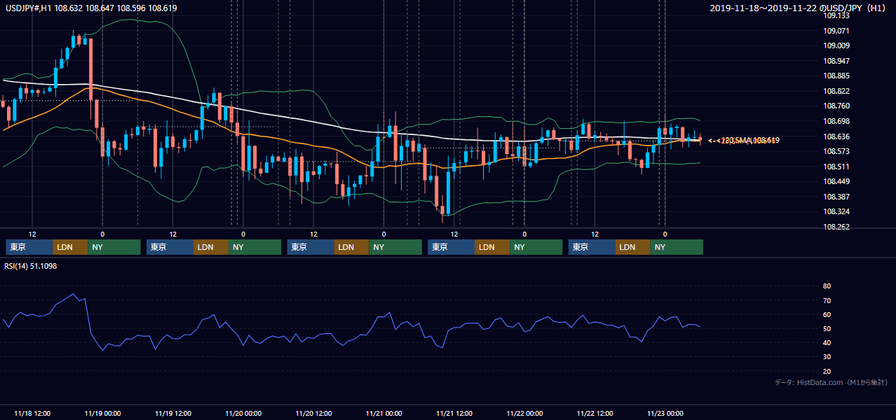Click the RSI scale value 20
896x420 pixels.
[x=827, y=371]
